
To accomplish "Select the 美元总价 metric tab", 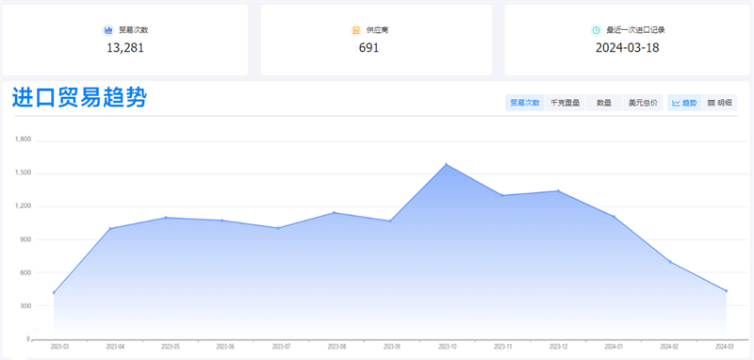I will click(643, 103).
